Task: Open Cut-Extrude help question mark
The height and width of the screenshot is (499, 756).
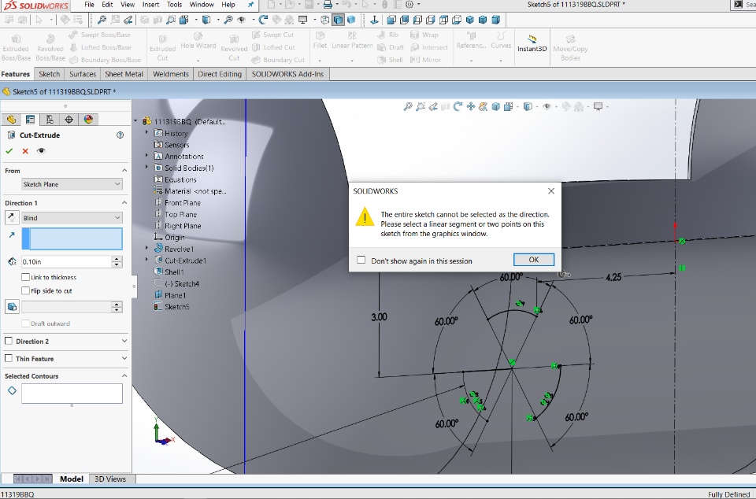Action: tap(120, 135)
